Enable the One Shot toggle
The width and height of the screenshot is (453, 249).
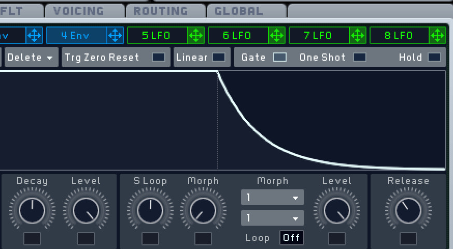[x=360, y=57]
